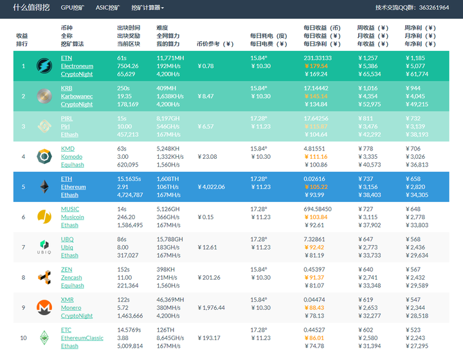Image resolution: width=463 pixels, height=353 pixels.
Task: Open the KMD ticker link
Action: (x=68, y=149)
